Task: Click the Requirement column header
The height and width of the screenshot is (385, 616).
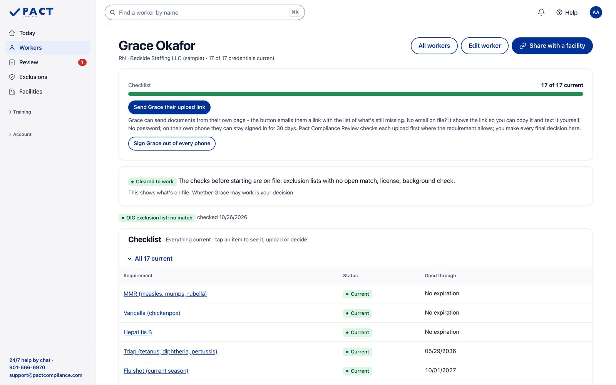Action: [138, 276]
